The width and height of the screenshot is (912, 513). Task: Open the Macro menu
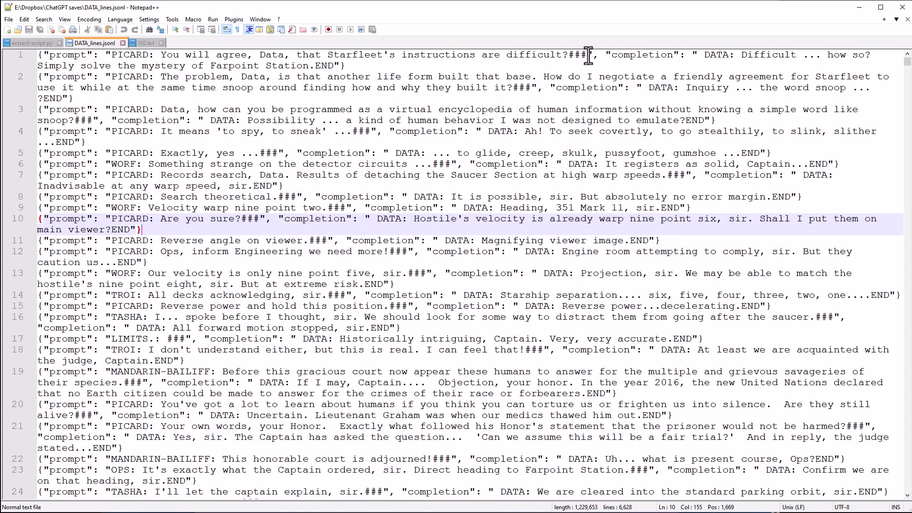[193, 19]
